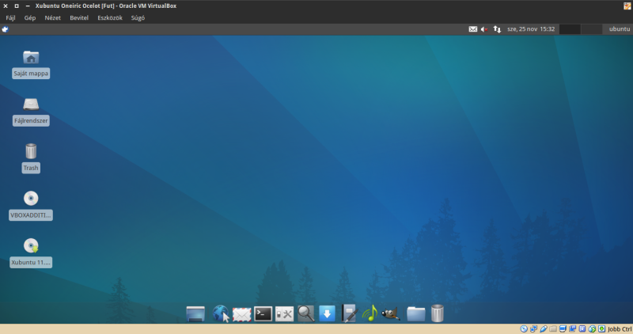633x334 pixels.
Task: Open the Eszközök menu
Action: pyautogui.click(x=110, y=17)
